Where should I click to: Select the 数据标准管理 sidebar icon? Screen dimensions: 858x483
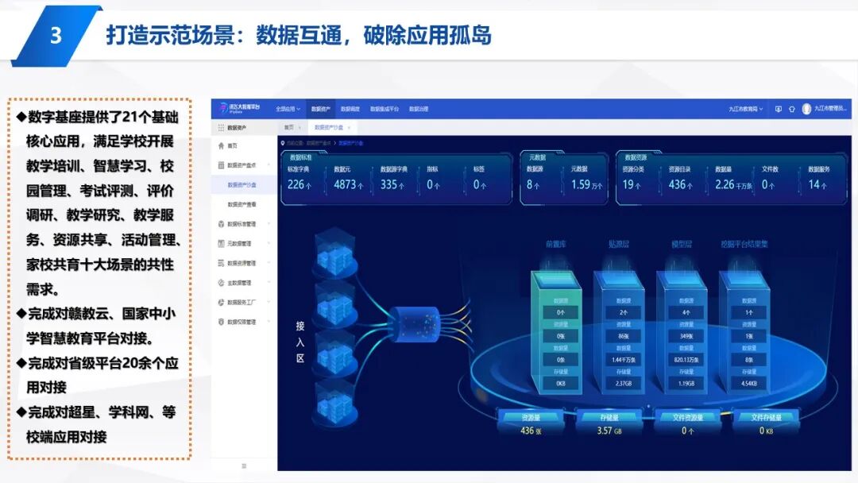coord(218,222)
